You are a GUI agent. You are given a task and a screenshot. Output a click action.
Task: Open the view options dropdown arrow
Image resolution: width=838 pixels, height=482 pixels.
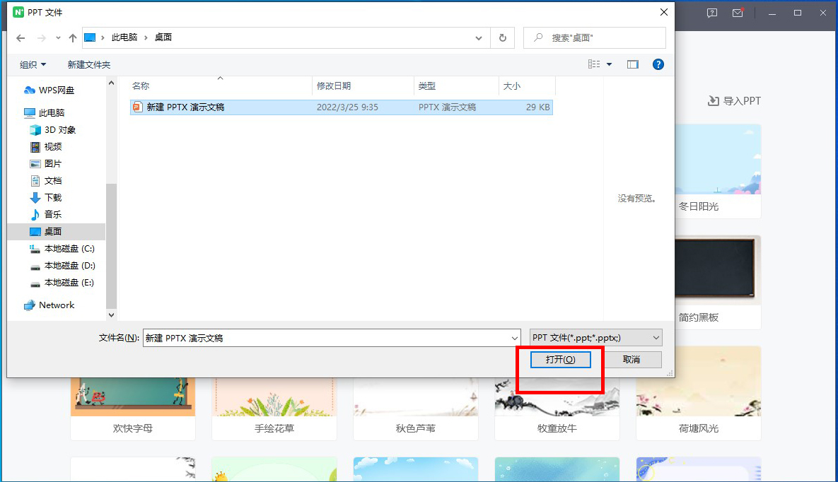coord(608,64)
